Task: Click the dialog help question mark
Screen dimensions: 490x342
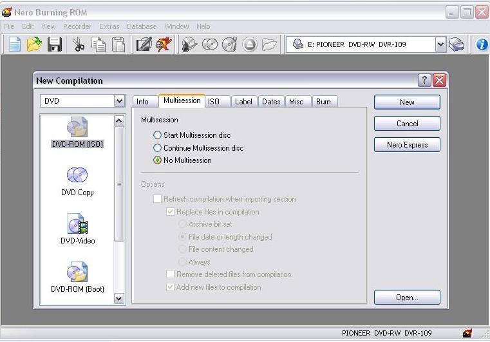Action: click(x=424, y=81)
